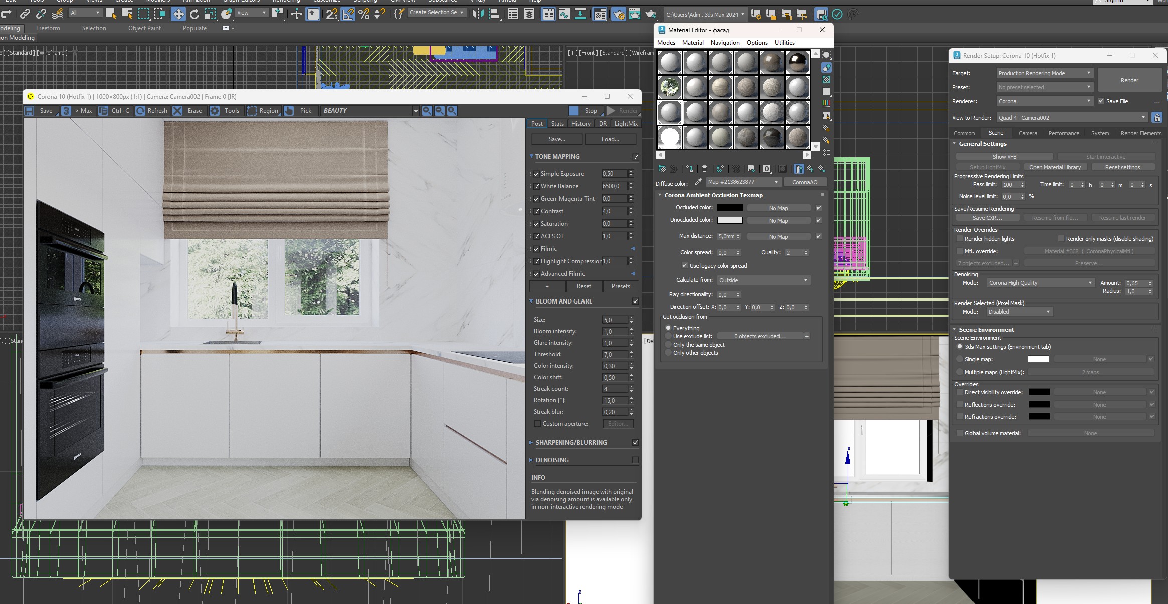The width and height of the screenshot is (1168, 604).
Task: Switch to the LightMix tab
Action: click(x=626, y=124)
